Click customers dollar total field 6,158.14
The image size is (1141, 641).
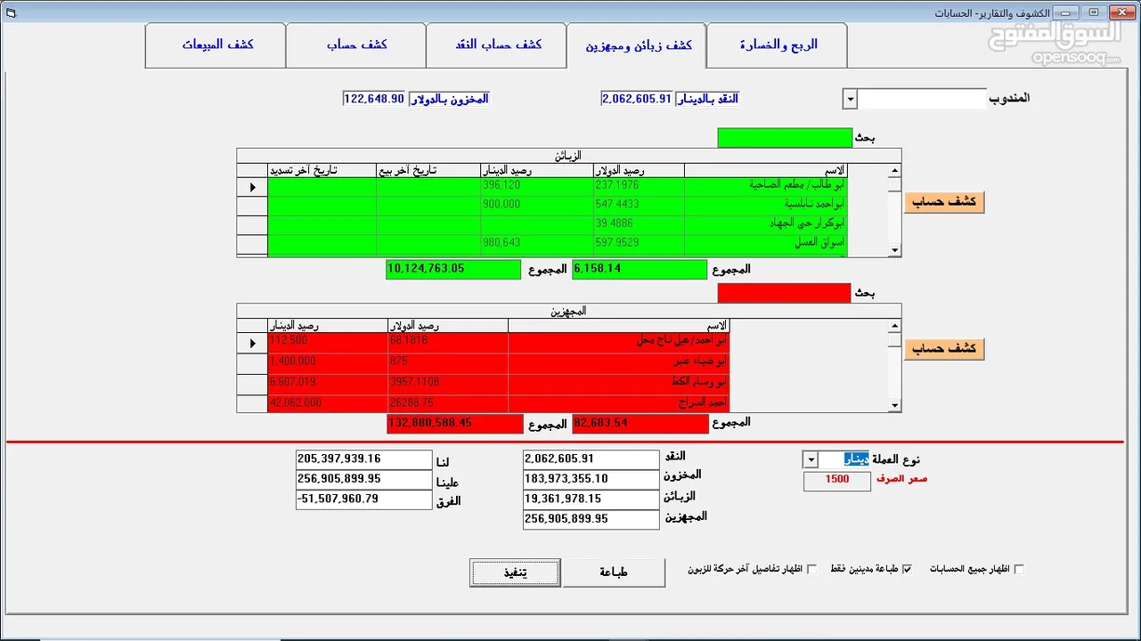(640, 269)
